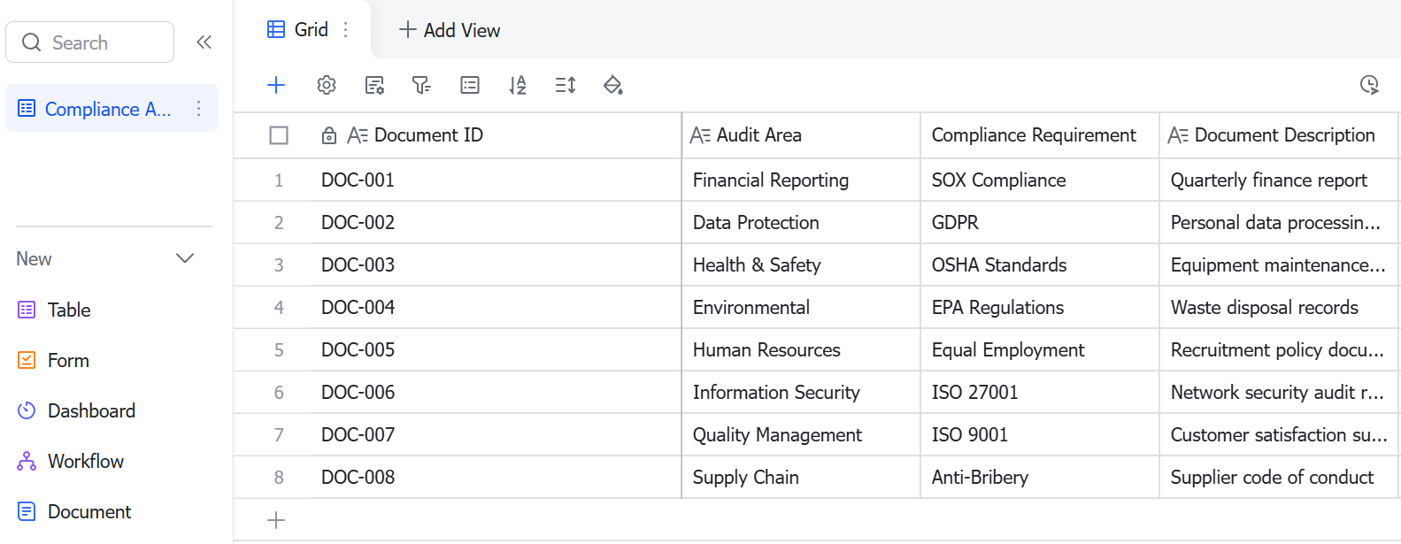
Task: Open the filter records icon
Action: [x=421, y=85]
